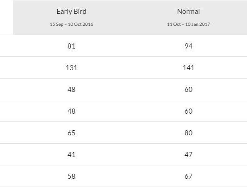Select the 60 cell directly above 80
247x188 pixels.
[188, 111]
